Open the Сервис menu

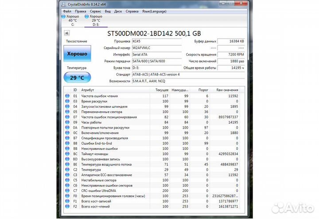point(95,12)
